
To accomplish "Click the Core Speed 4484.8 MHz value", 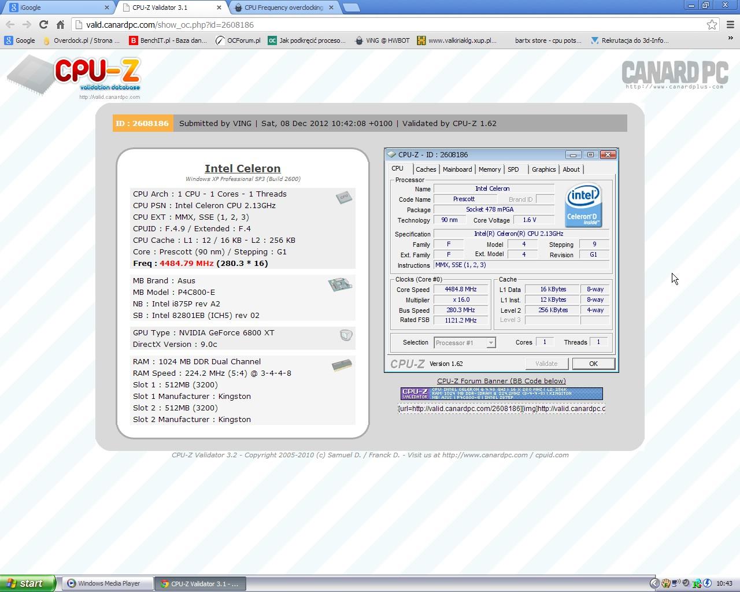I will tap(461, 290).
